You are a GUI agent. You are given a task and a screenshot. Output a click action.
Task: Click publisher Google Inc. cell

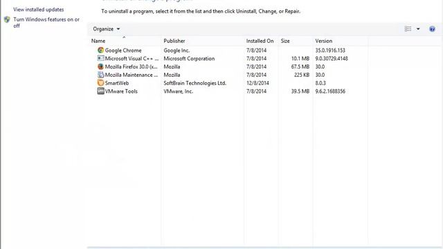point(177,50)
